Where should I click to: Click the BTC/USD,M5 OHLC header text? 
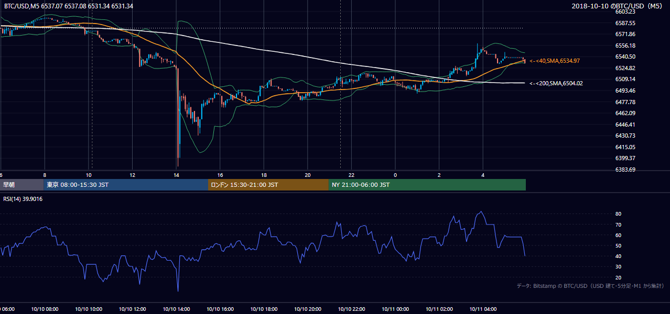[68, 6]
